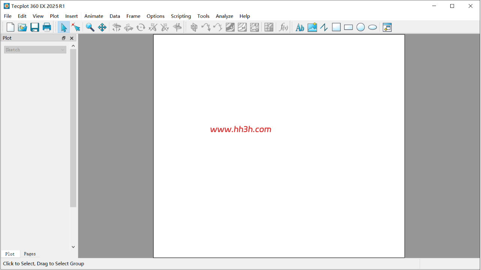This screenshot has width=481, height=270.
Task: Click the Insert Image icon
Action: coord(312,27)
